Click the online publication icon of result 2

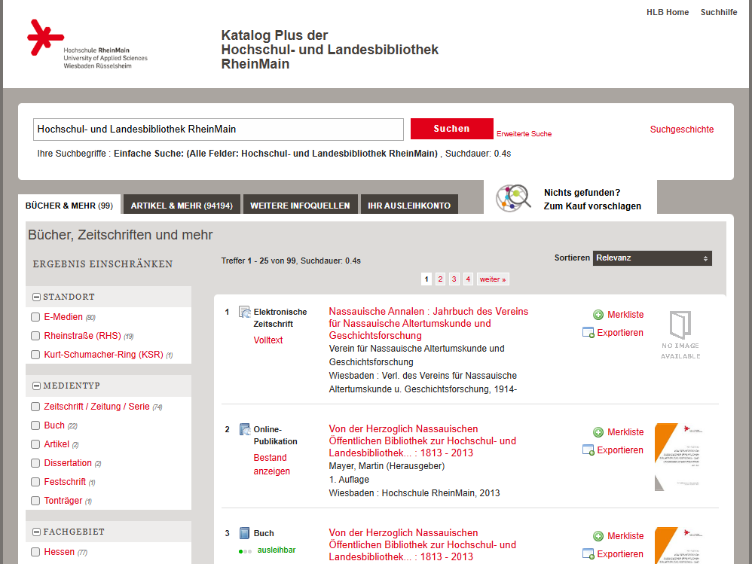point(244,429)
